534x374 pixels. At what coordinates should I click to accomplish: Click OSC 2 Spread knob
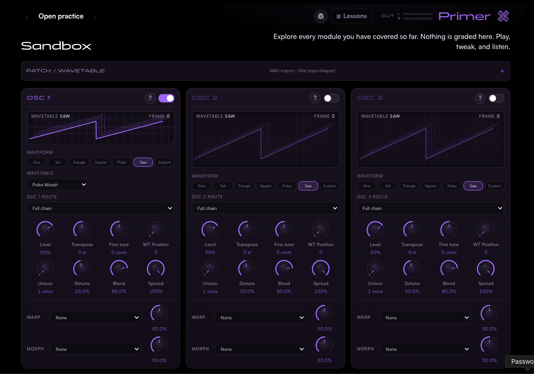[321, 269]
